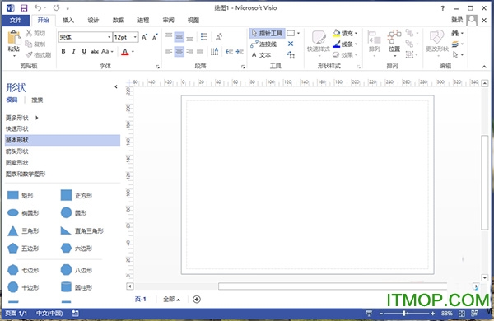
Task: Select the Text tool
Action: point(261,55)
